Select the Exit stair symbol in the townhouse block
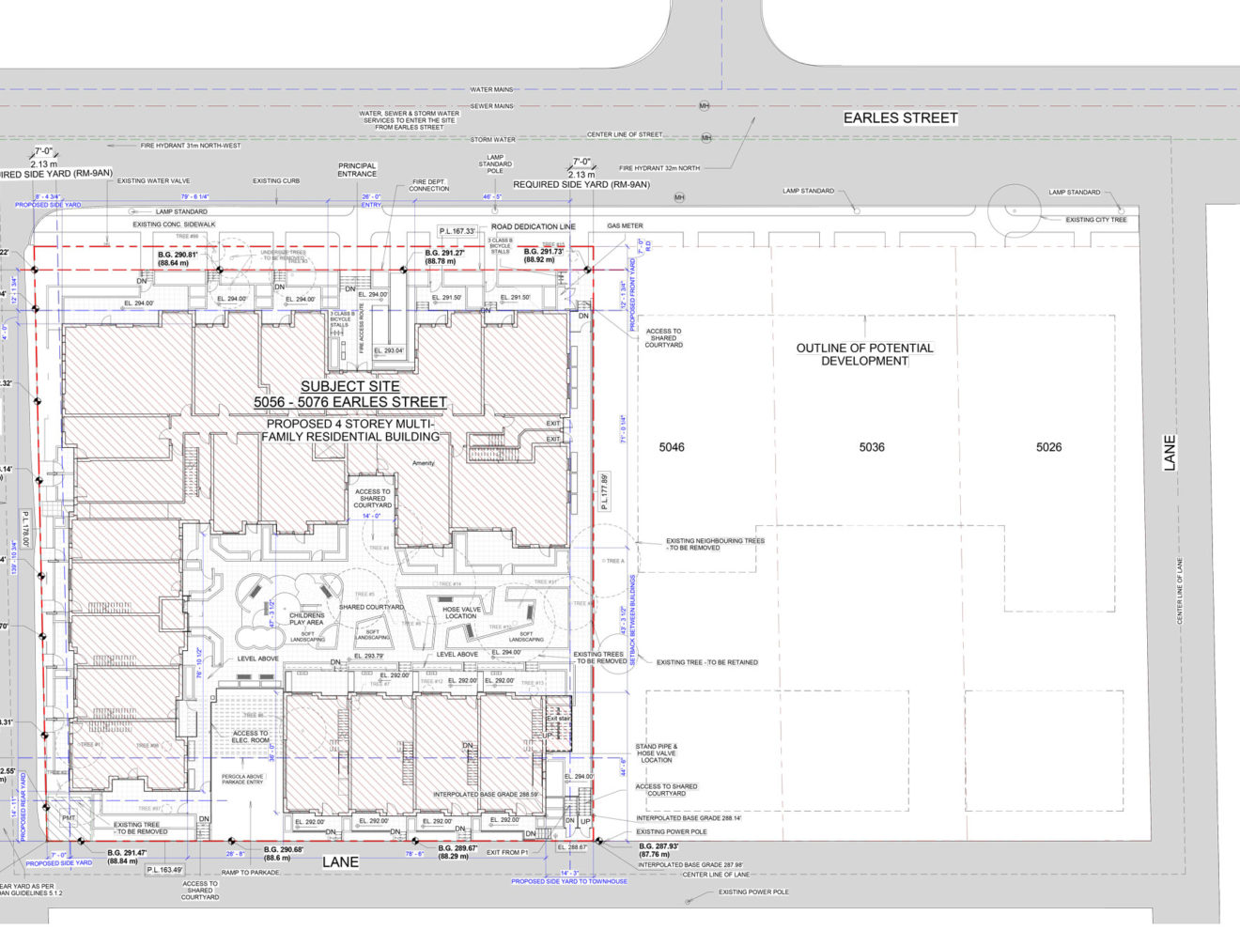Viewport: 1240px width, 930px height. coord(558,724)
